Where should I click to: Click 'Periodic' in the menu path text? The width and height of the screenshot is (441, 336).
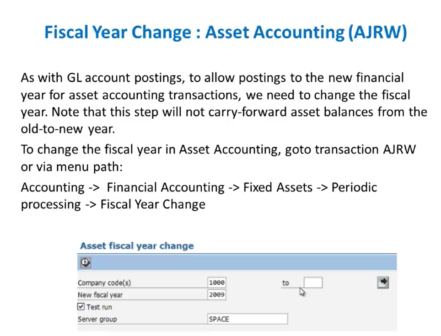click(354, 187)
